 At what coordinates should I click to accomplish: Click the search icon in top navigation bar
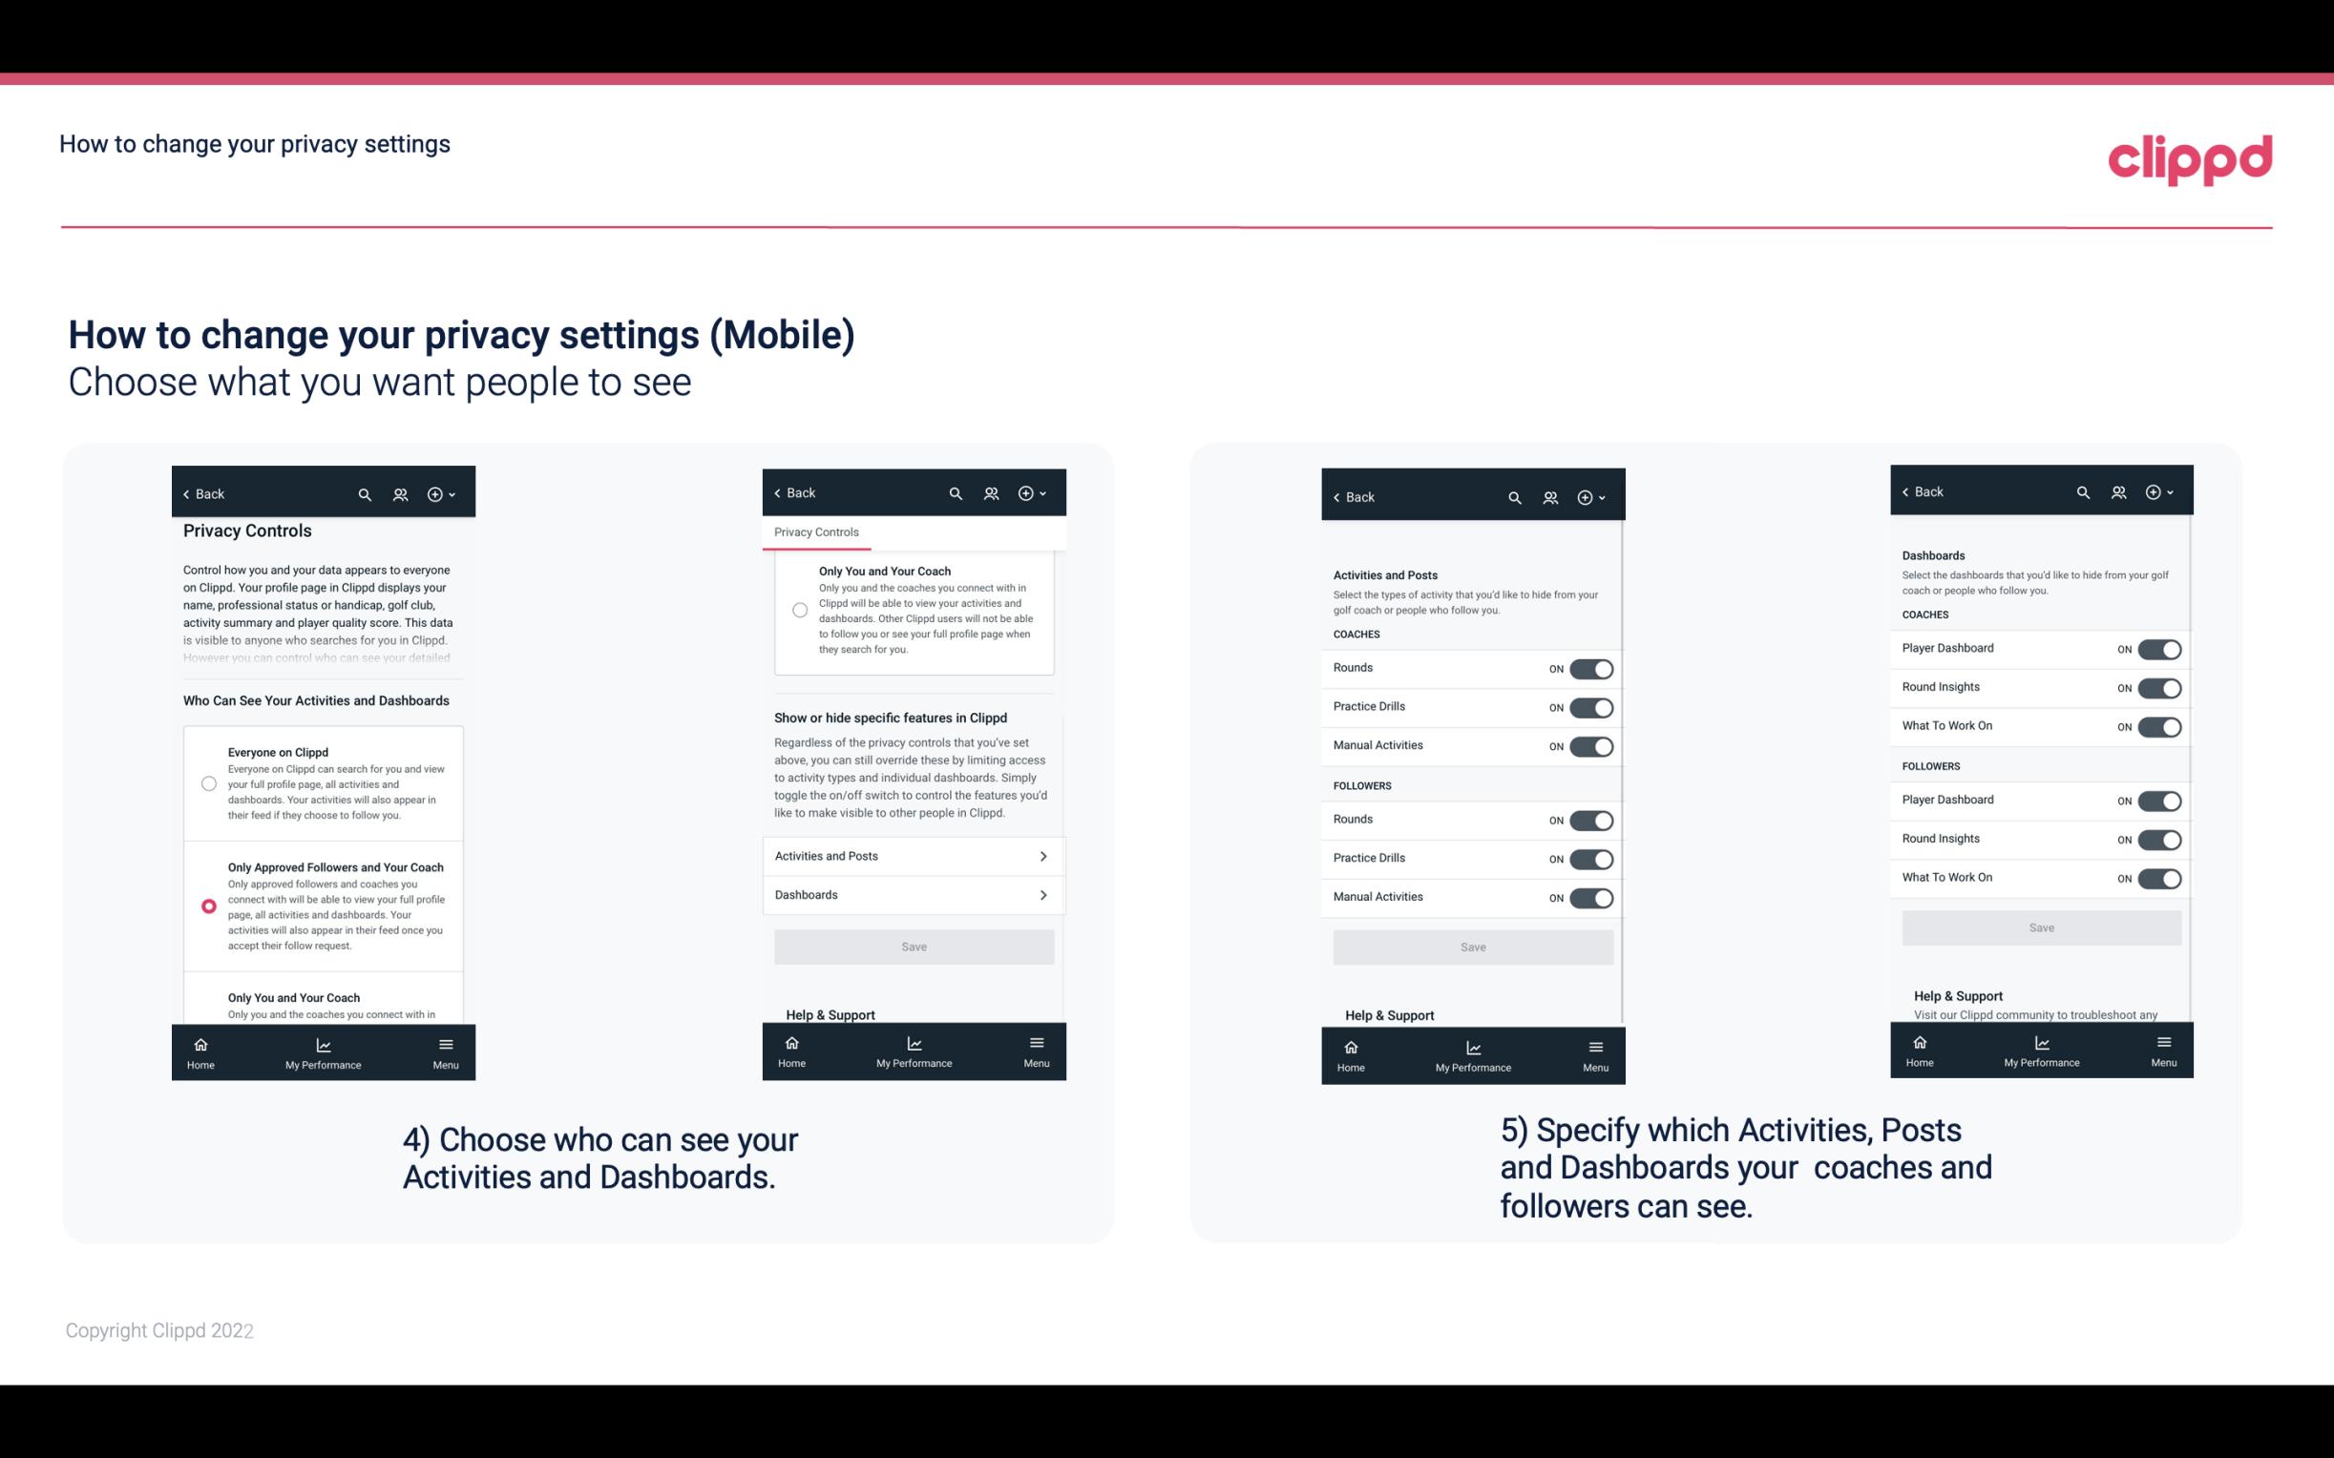click(x=365, y=492)
